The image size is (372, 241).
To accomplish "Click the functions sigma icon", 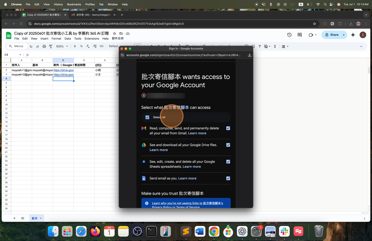I will coord(275,46).
